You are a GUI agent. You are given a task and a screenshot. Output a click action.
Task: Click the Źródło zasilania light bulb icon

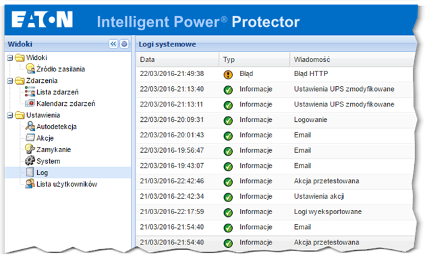(x=30, y=69)
